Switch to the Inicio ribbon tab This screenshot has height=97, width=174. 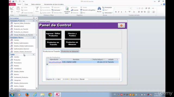tap(19, 4)
